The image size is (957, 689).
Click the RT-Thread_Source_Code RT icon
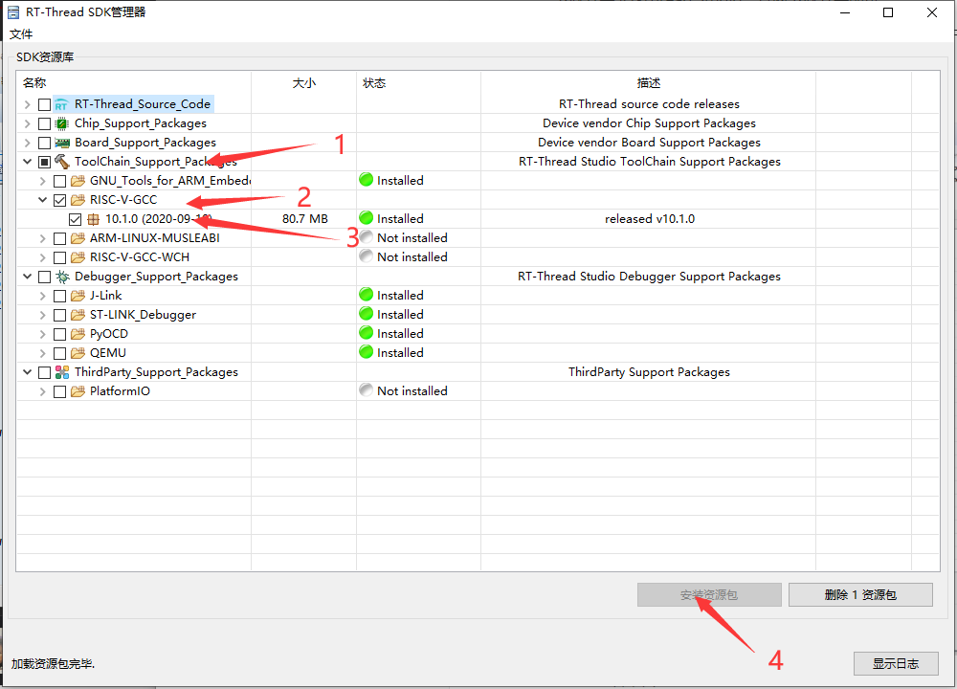pyautogui.click(x=61, y=105)
